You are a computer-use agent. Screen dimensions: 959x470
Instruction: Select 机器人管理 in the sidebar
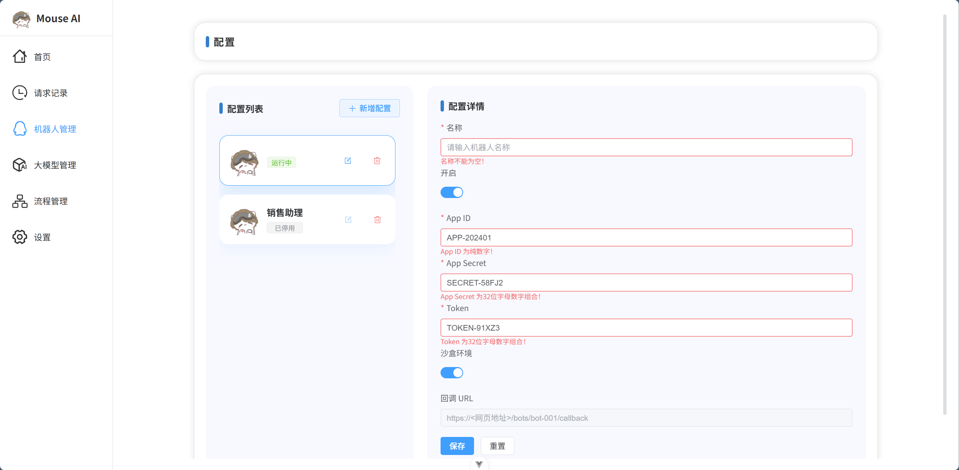pos(55,129)
